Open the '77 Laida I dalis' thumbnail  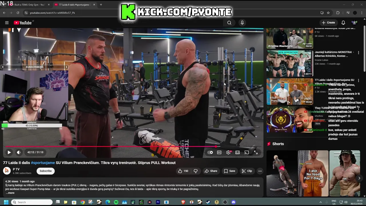(x=290, y=92)
